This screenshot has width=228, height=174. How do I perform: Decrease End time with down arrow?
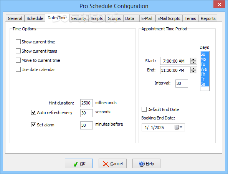[193, 72]
